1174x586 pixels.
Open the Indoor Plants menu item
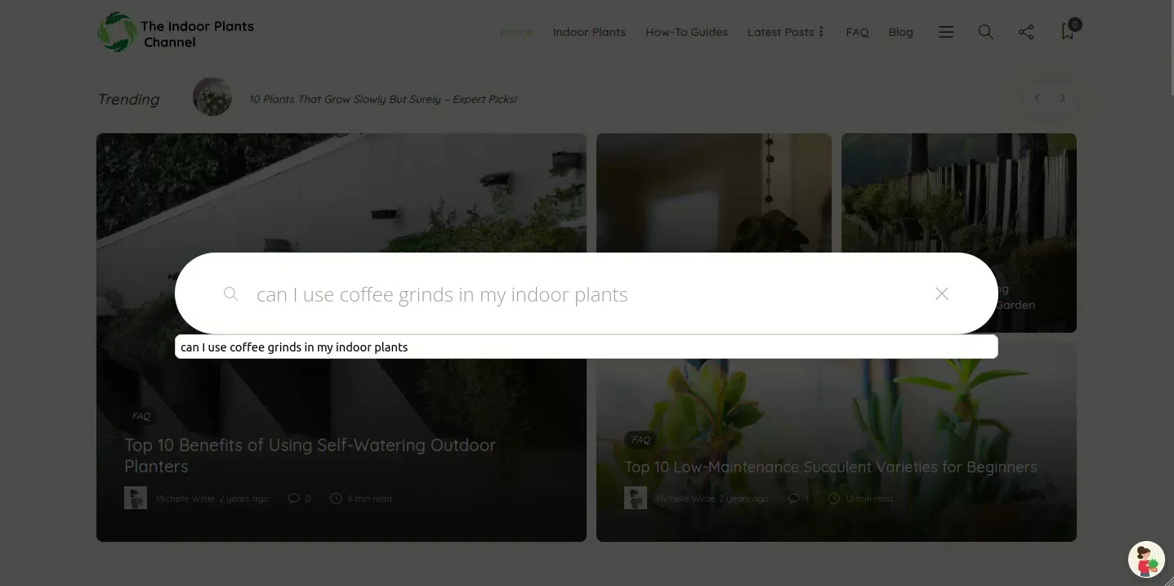pos(589,32)
